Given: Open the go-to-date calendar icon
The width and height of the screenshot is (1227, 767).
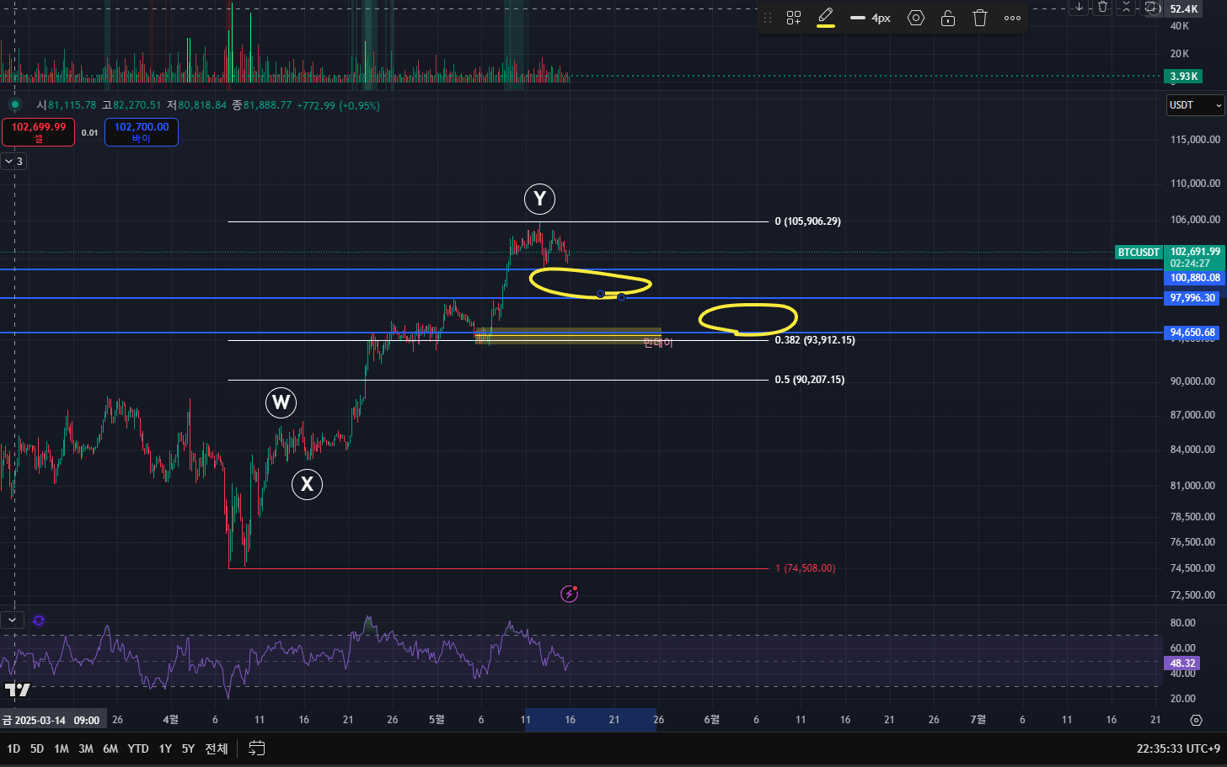Looking at the screenshot, I should pyautogui.click(x=257, y=748).
